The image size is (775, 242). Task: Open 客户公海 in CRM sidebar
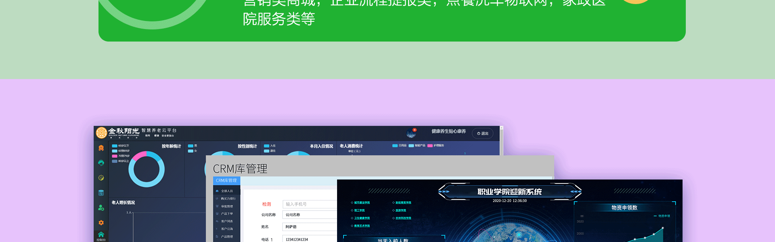[227, 229]
